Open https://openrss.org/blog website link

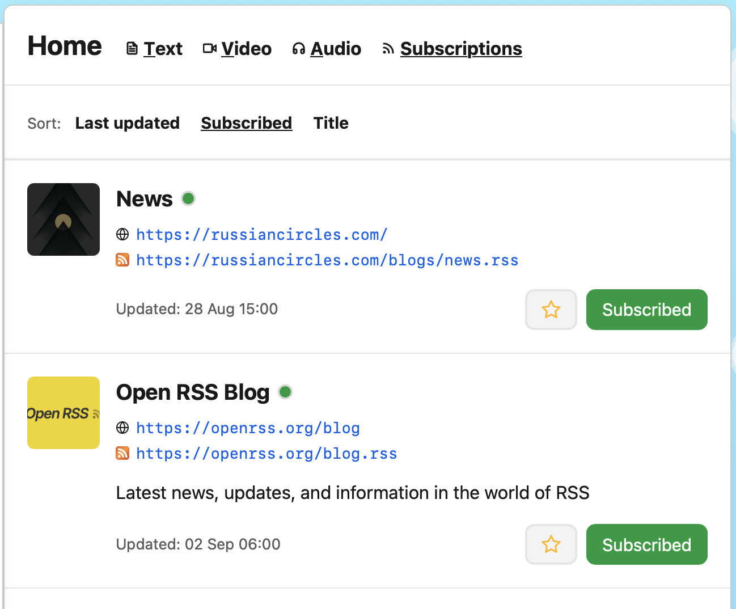248,428
